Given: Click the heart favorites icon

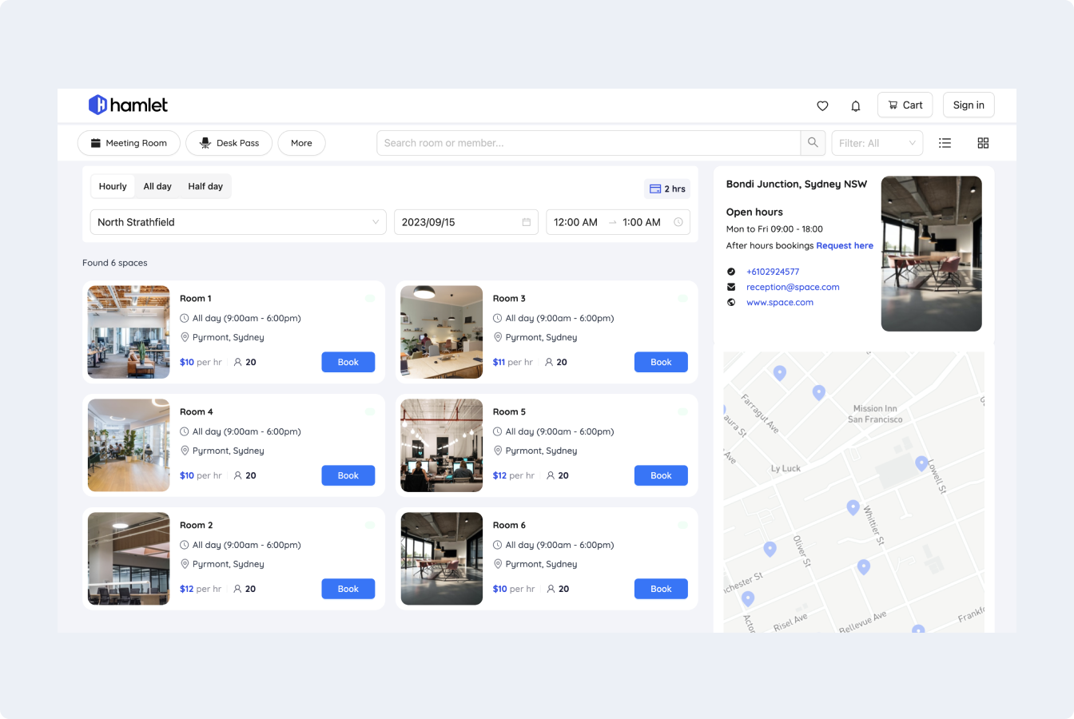Looking at the screenshot, I should [x=822, y=105].
